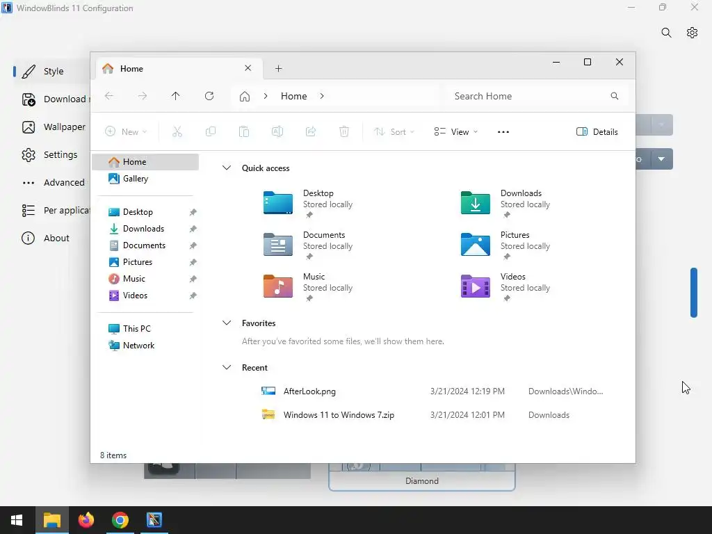Viewport: 712px width, 534px height.
Task: Click the Download section floppy icon in WindowBlinds
Action: (29, 99)
